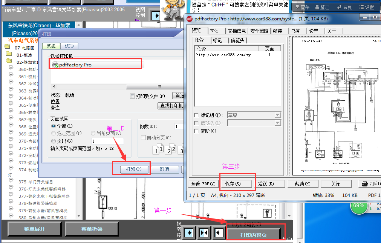Click the green 69% circular widget
The image size is (381, 243).
coord(359,206)
